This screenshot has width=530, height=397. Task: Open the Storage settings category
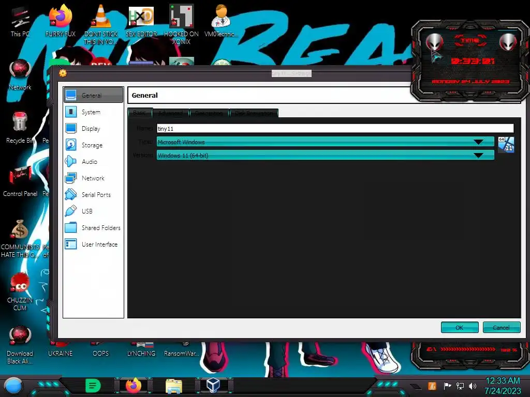pyautogui.click(x=93, y=145)
